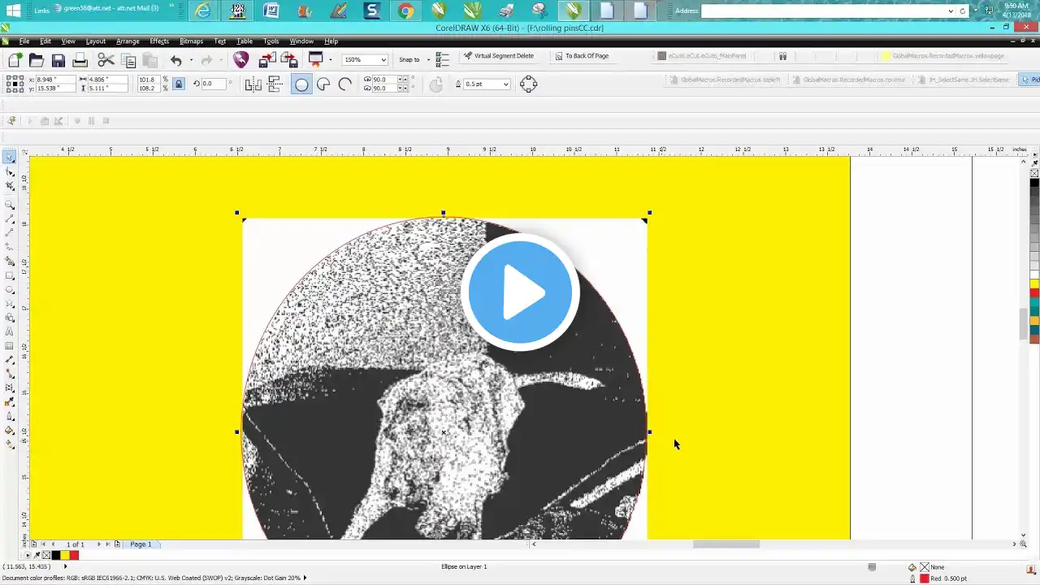Cut the selection with the scissors icon

[106, 60]
